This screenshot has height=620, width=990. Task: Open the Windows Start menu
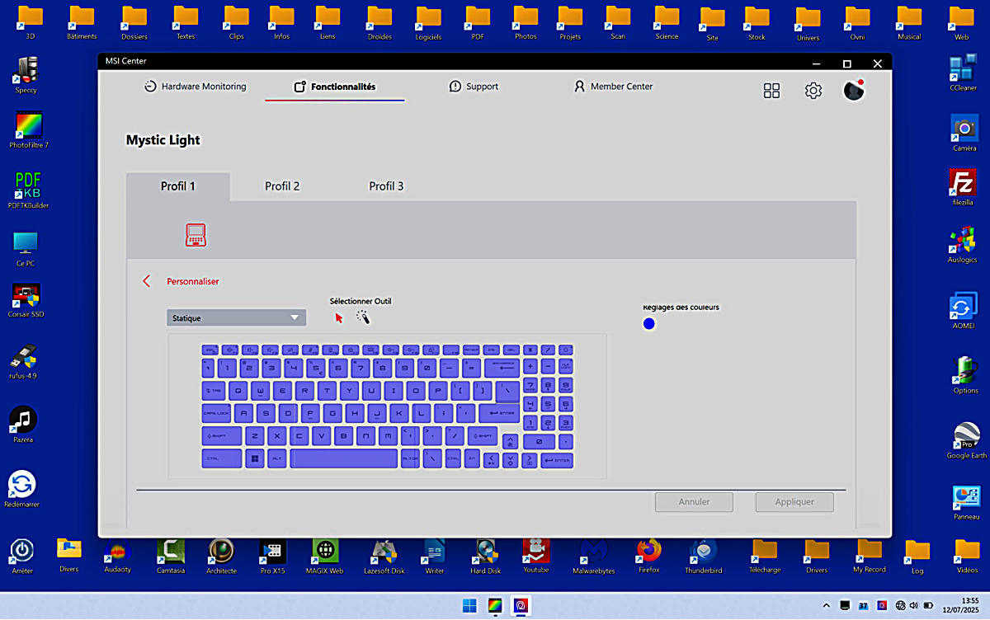point(469,606)
